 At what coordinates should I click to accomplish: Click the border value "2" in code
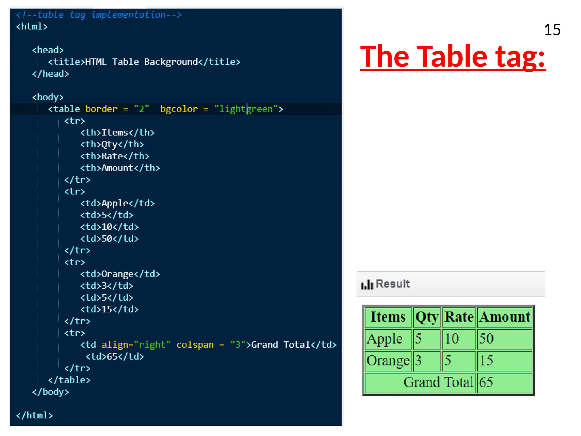coord(142,109)
